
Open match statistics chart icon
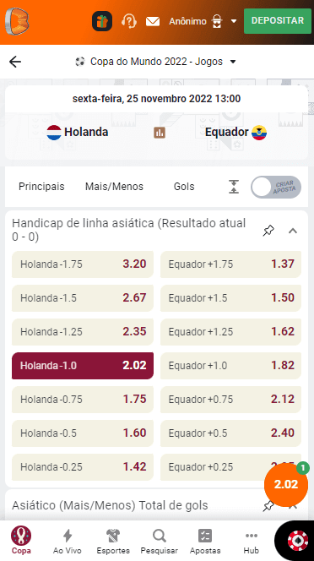point(160,133)
